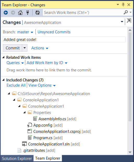Click the search magnifier icon
This screenshot has height=162, width=134.
(126, 12)
